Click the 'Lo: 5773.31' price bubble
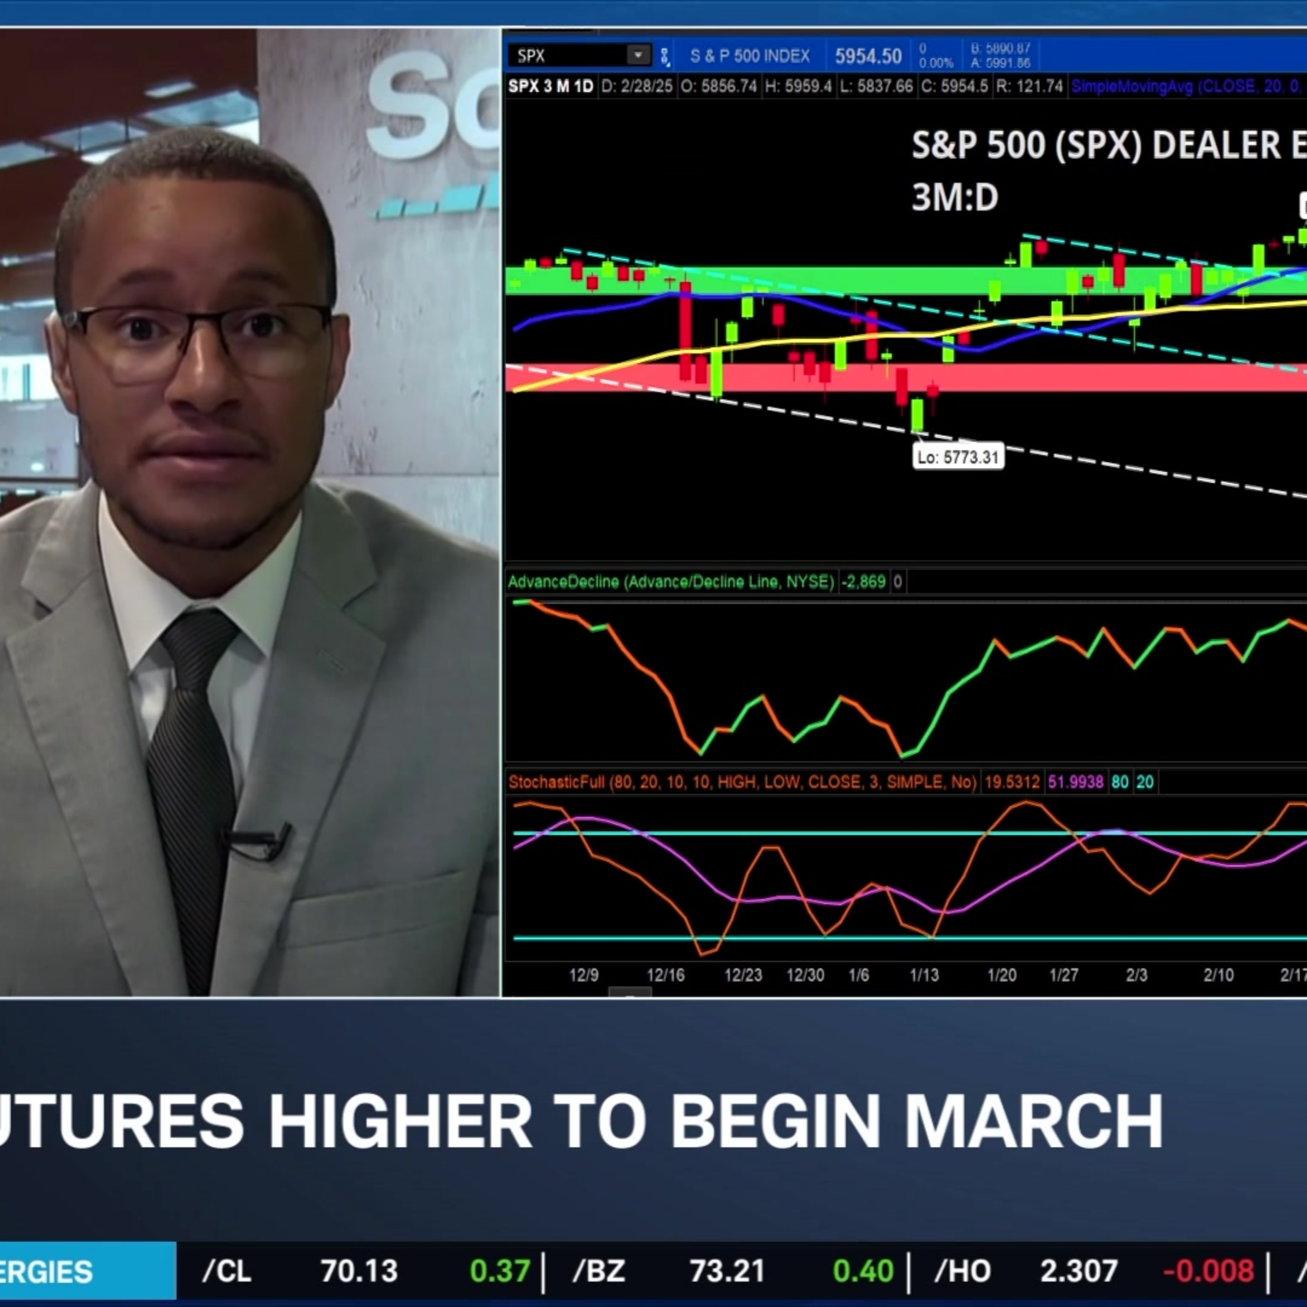 [x=958, y=457]
